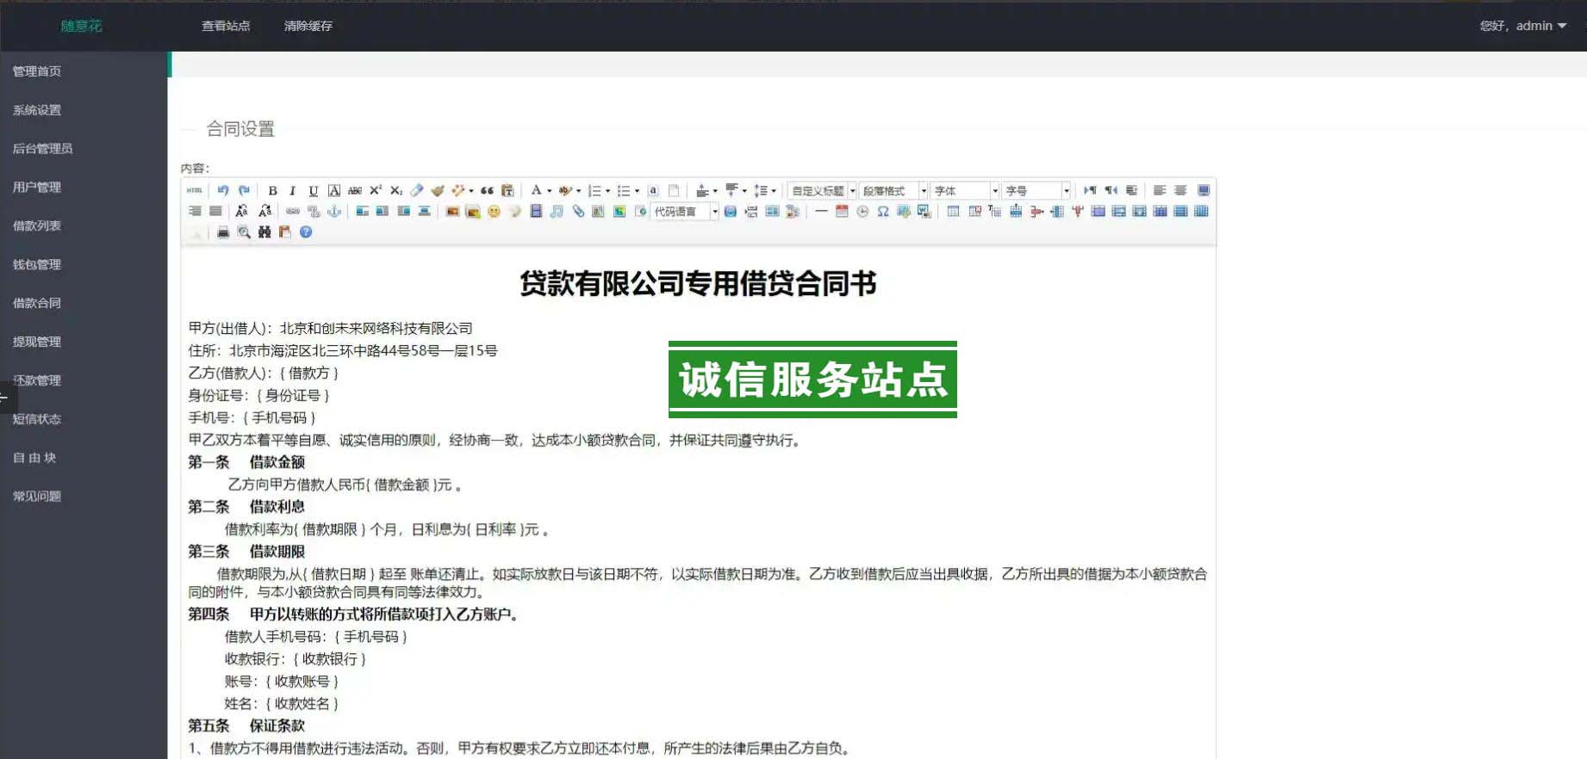Open the emoticon picker smiley icon

(494, 212)
